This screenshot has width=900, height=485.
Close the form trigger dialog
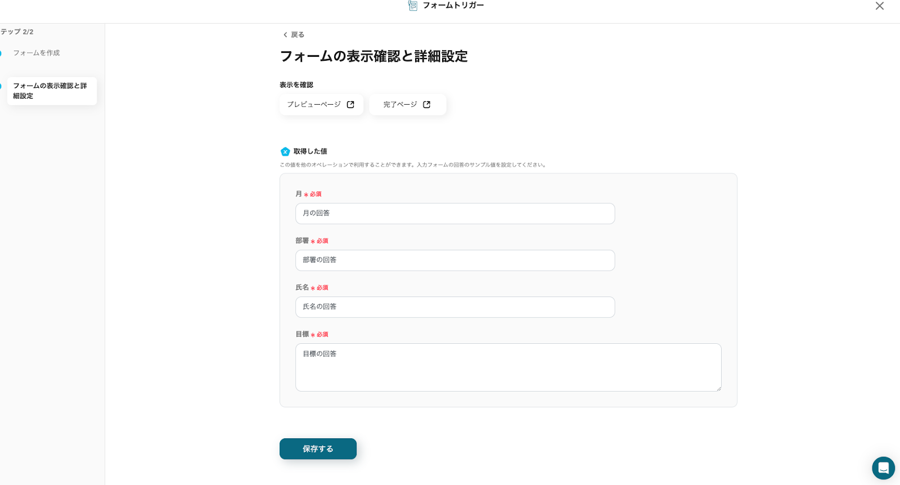click(879, 6)
